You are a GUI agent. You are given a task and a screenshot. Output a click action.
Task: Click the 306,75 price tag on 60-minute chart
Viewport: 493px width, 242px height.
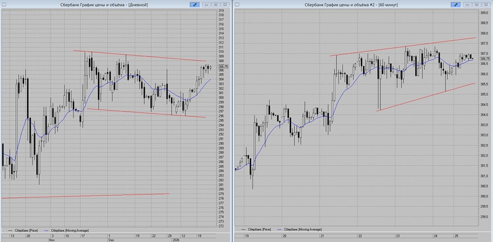click(485, 59)
